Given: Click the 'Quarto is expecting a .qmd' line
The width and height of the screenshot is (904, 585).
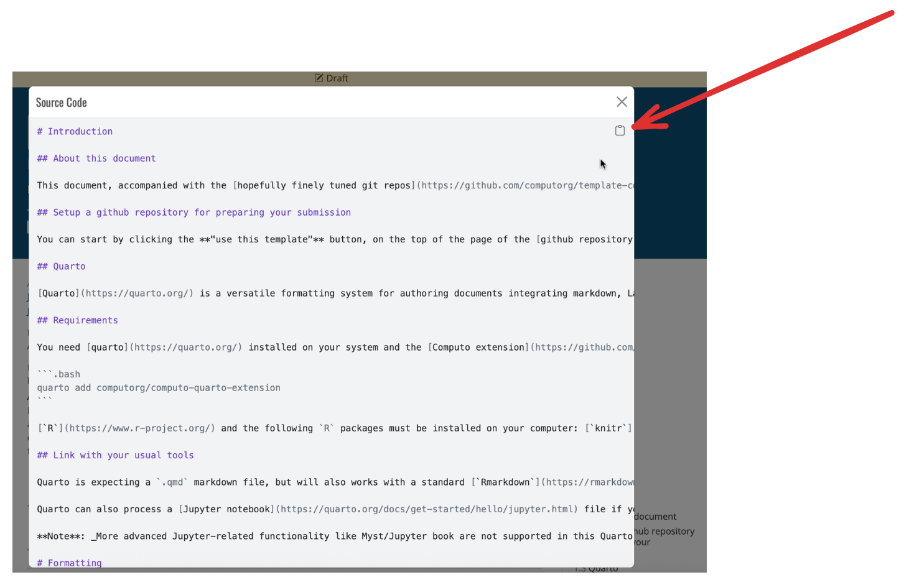Looking at the screenshot, I should (x=335, y=482).
